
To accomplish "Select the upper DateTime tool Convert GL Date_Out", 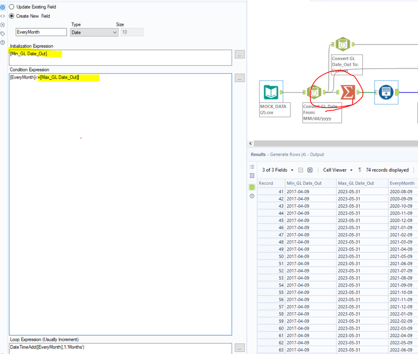I will click(x=343, y=44).
